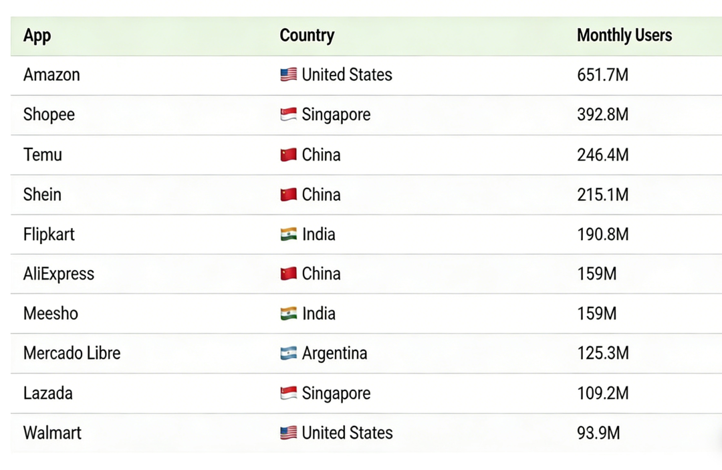Click the China flag in Temu row
The height and width of the screenshot is (470, 722).
288,155
